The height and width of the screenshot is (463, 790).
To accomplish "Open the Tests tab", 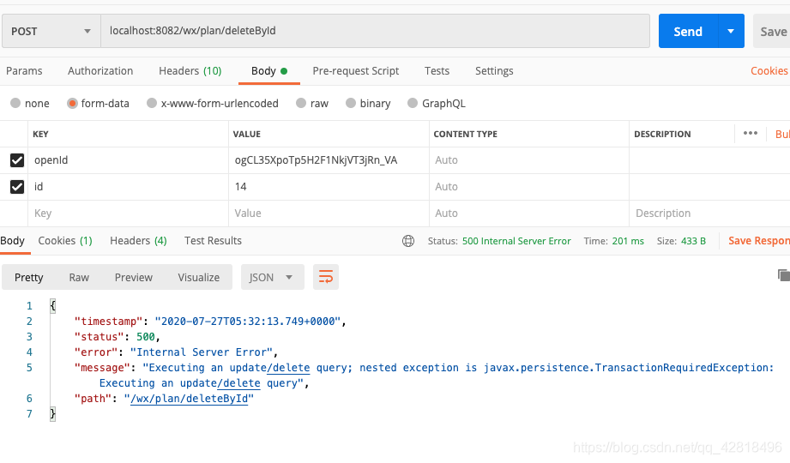I will 437,71.
